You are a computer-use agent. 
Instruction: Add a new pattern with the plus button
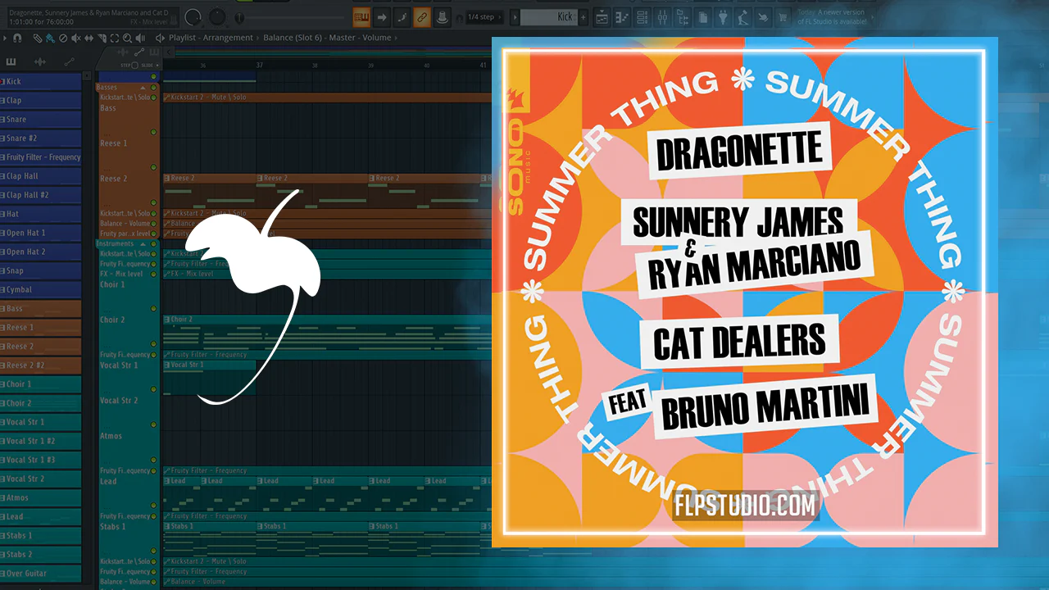[x=583, y=16]
